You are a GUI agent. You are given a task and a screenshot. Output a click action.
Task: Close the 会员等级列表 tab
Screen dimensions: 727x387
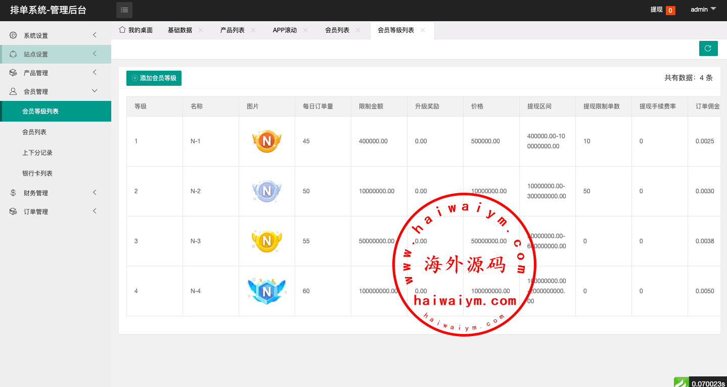point(423,30)
